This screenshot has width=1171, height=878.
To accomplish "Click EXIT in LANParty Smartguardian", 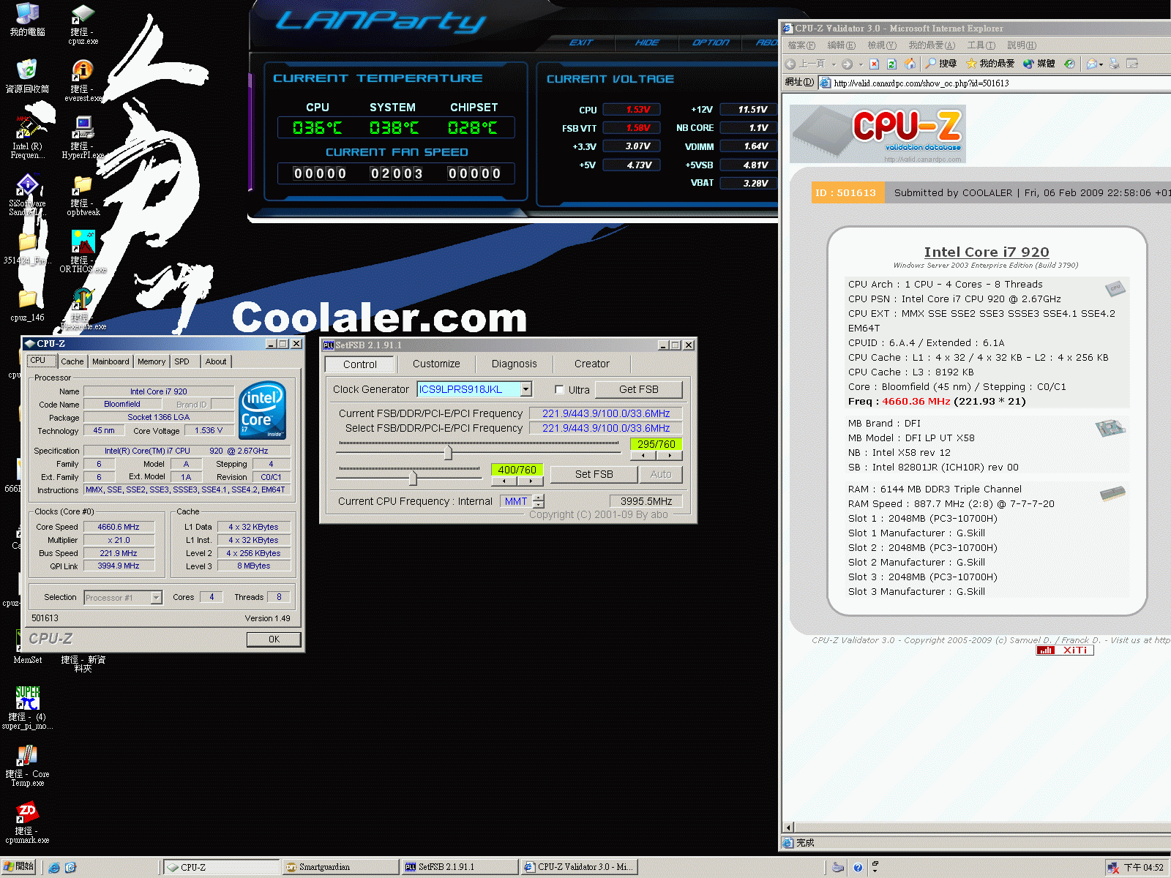I will point(581,42).
